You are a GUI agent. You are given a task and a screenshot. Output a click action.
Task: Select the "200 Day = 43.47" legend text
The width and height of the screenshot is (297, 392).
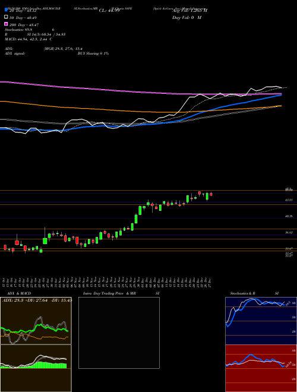(x=24, y=25)
